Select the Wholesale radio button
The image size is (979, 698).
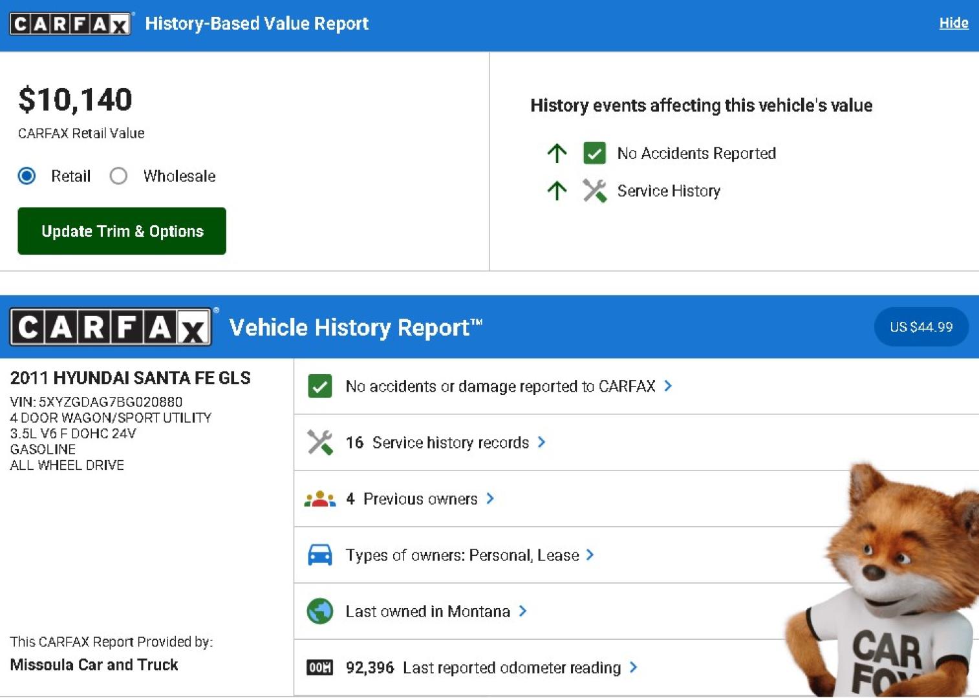118,176
